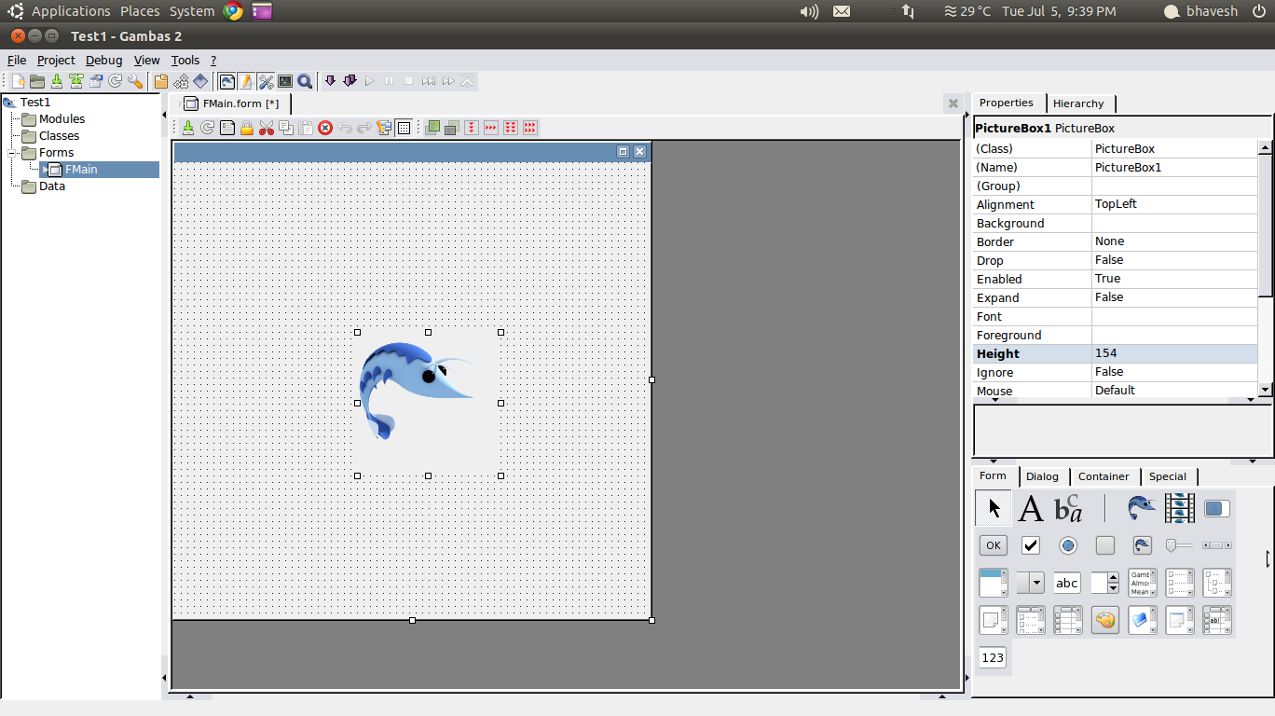Click the Alignment property value TopLeft
Screen dimensions: 1275x716
click(x=1174, y=204)
